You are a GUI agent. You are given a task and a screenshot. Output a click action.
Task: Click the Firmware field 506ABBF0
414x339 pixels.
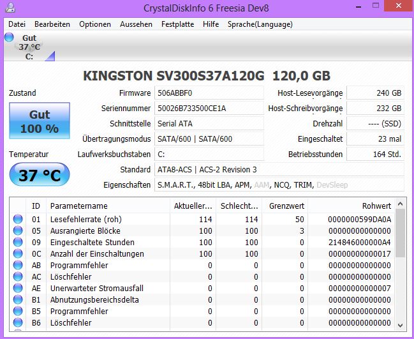coord(209,93)
